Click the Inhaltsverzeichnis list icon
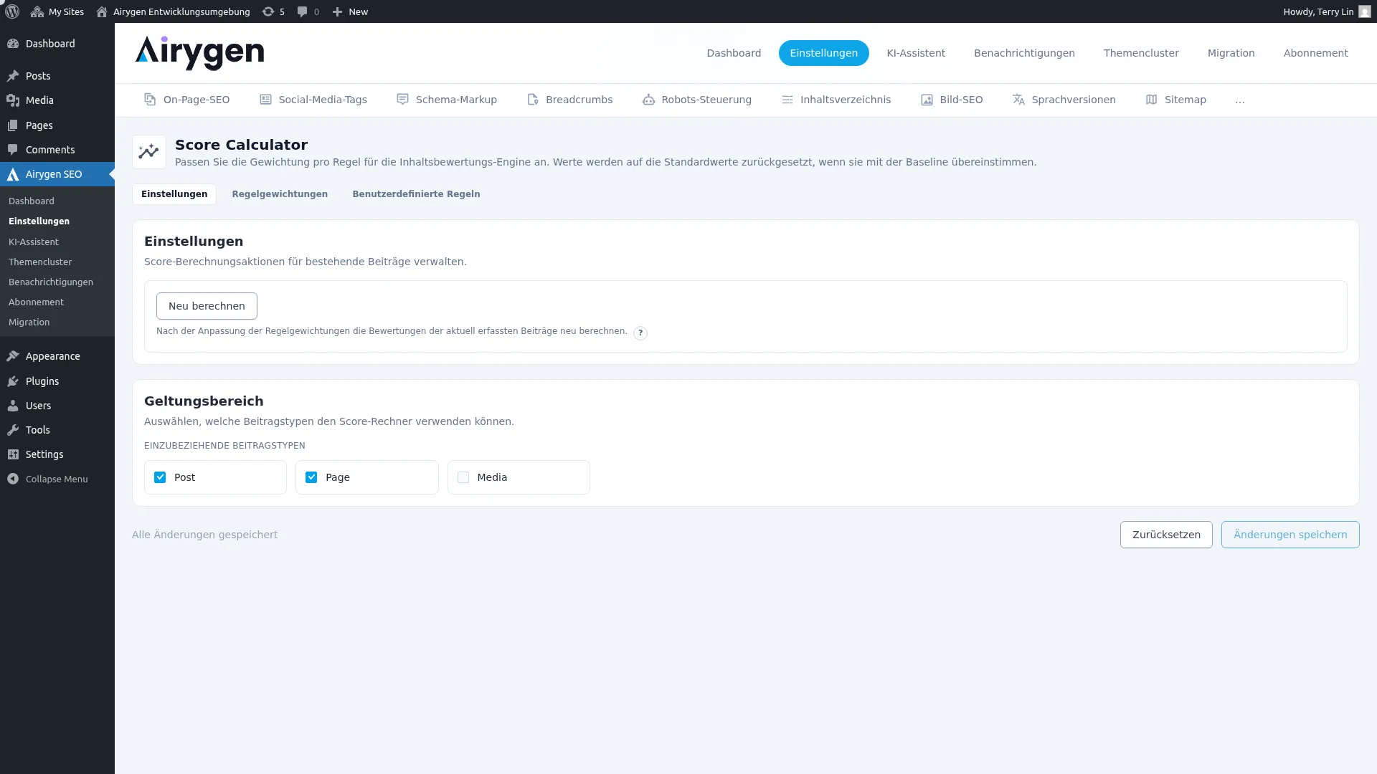Viewport: 1377px width, 774px height. pyautogui.click(x=787, y=100)
